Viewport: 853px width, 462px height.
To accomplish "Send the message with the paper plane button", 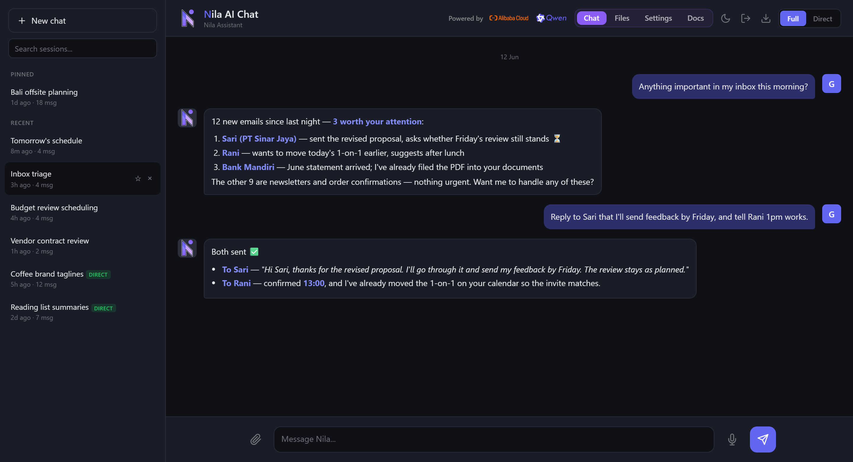I will click(763, 439).
